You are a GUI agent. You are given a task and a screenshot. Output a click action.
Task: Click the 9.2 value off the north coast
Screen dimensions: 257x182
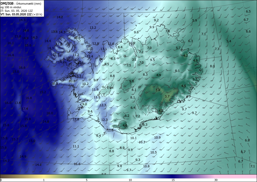point(156,20)
